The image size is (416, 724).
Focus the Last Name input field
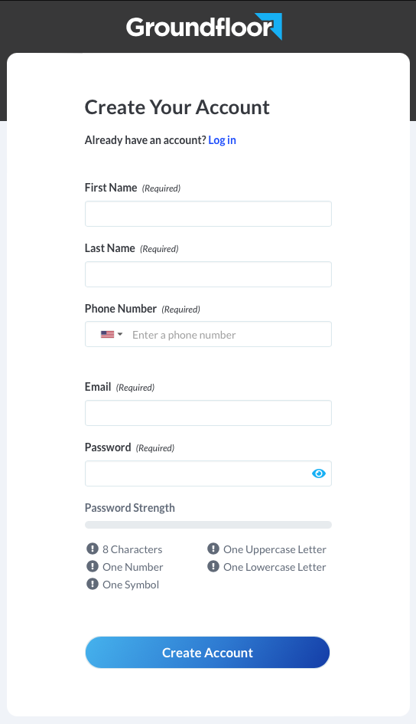pyautogui.click(x=208, y=274)
